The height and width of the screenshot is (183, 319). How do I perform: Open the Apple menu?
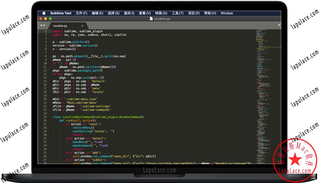tap(44, 13)
